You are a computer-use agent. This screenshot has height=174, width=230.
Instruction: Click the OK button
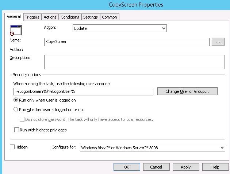(x=126, y=167)
